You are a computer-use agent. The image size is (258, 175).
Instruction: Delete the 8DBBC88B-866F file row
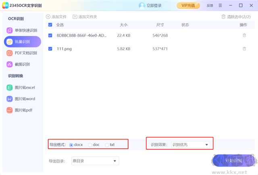click(244, 35)
